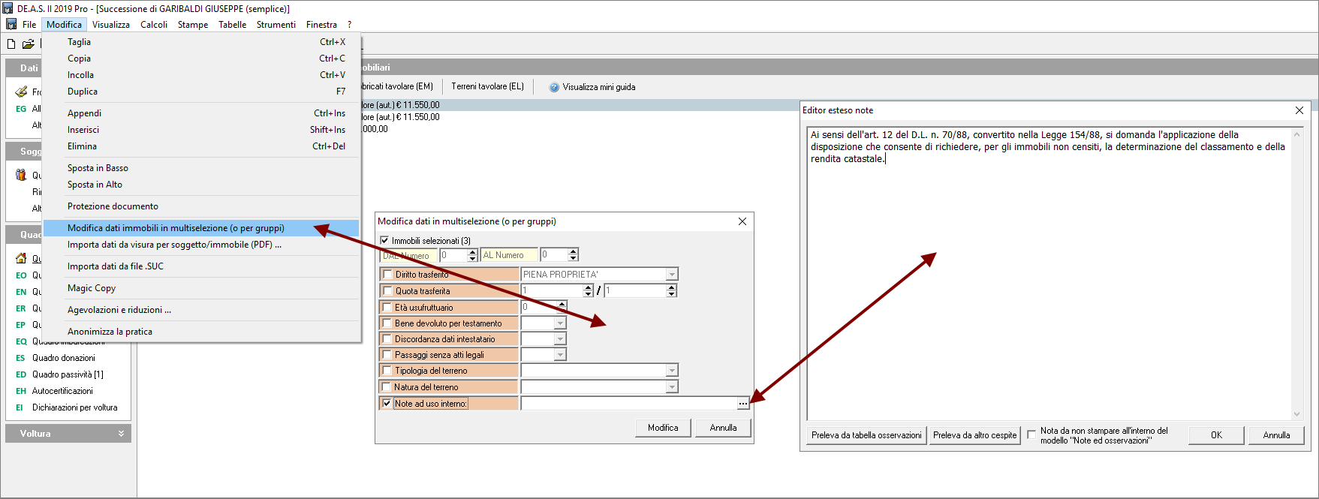Open the Visualizza mini guida help icon
The width and height of the screenshot is (1319, 499).
[554, 87]
